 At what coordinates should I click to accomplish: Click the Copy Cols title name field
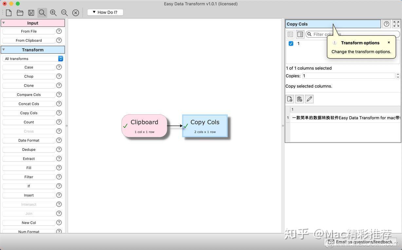tap(333, 24)
